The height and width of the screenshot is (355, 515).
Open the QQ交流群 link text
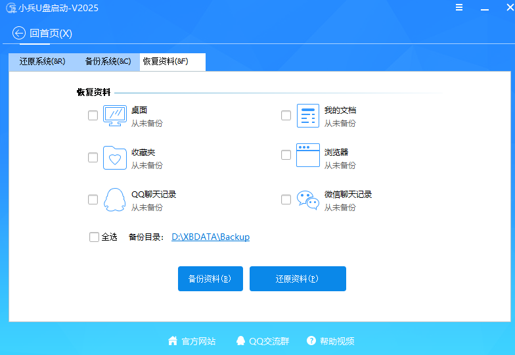coord(269,341)
